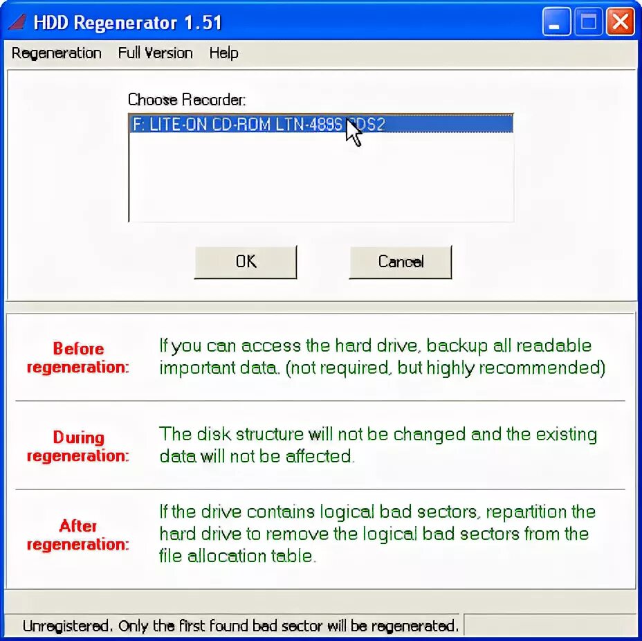Click empty space in recorder list box

click(x=321, y=177)
